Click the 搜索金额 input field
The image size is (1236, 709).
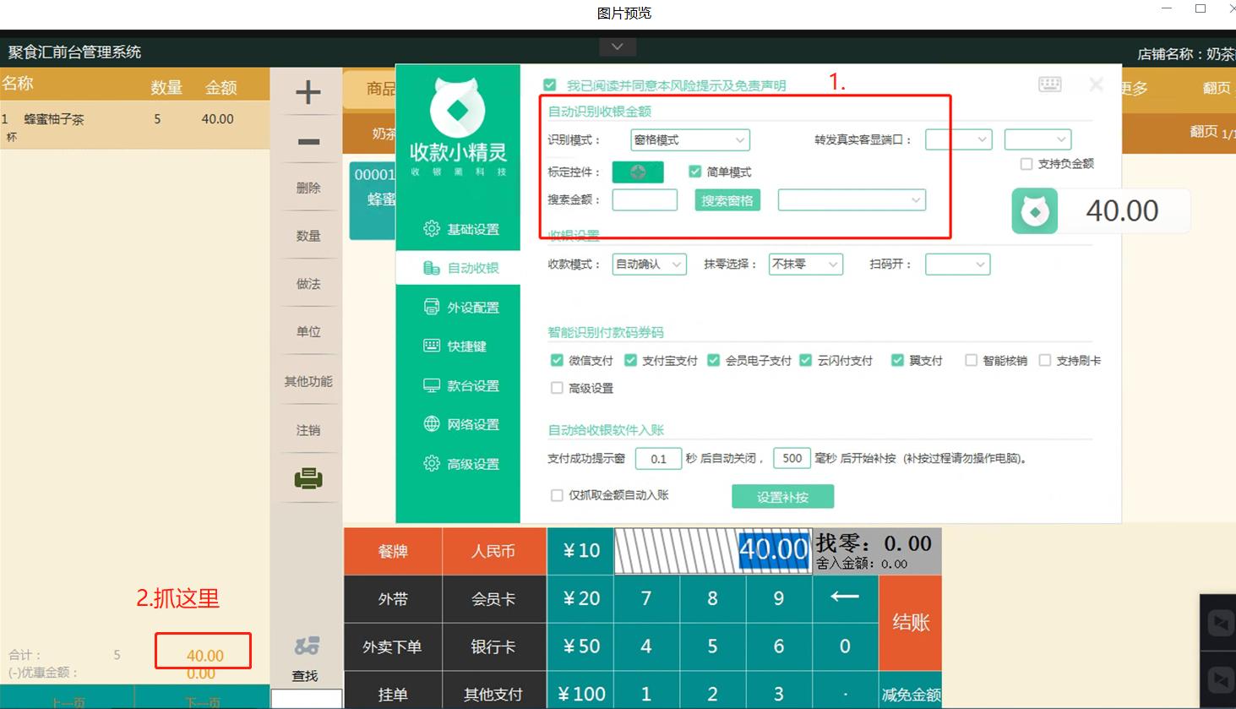tap(645, 200)
